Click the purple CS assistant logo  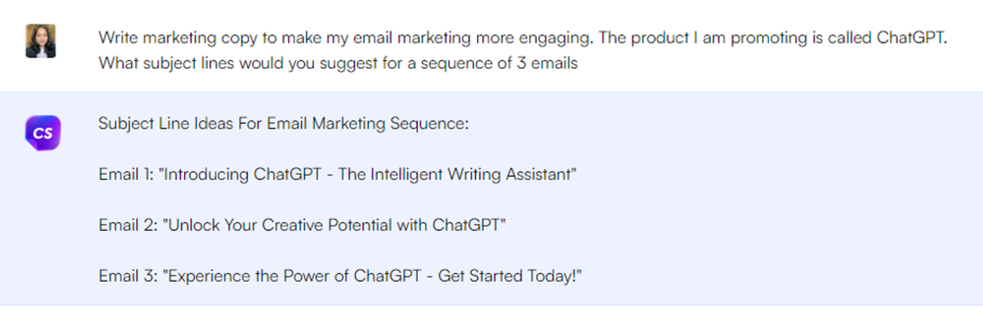coord(43,133)
